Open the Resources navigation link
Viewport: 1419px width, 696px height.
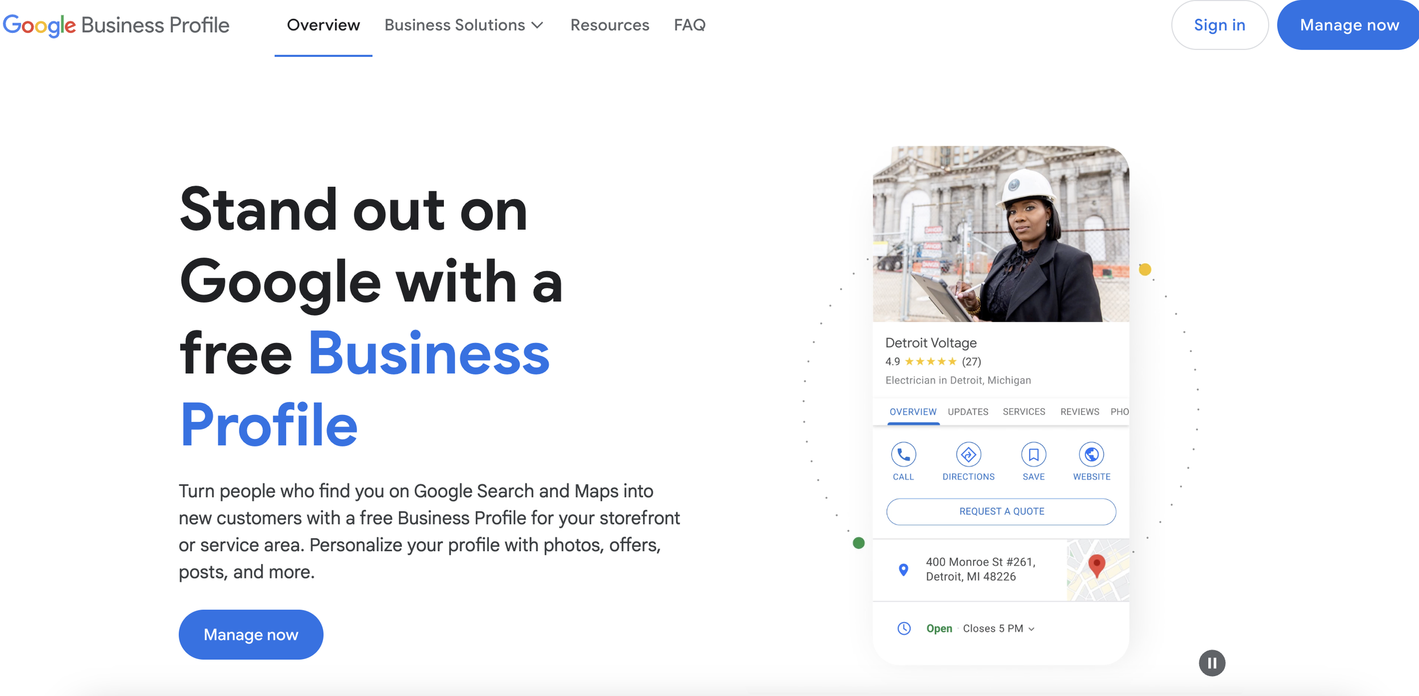pos(610,25)
